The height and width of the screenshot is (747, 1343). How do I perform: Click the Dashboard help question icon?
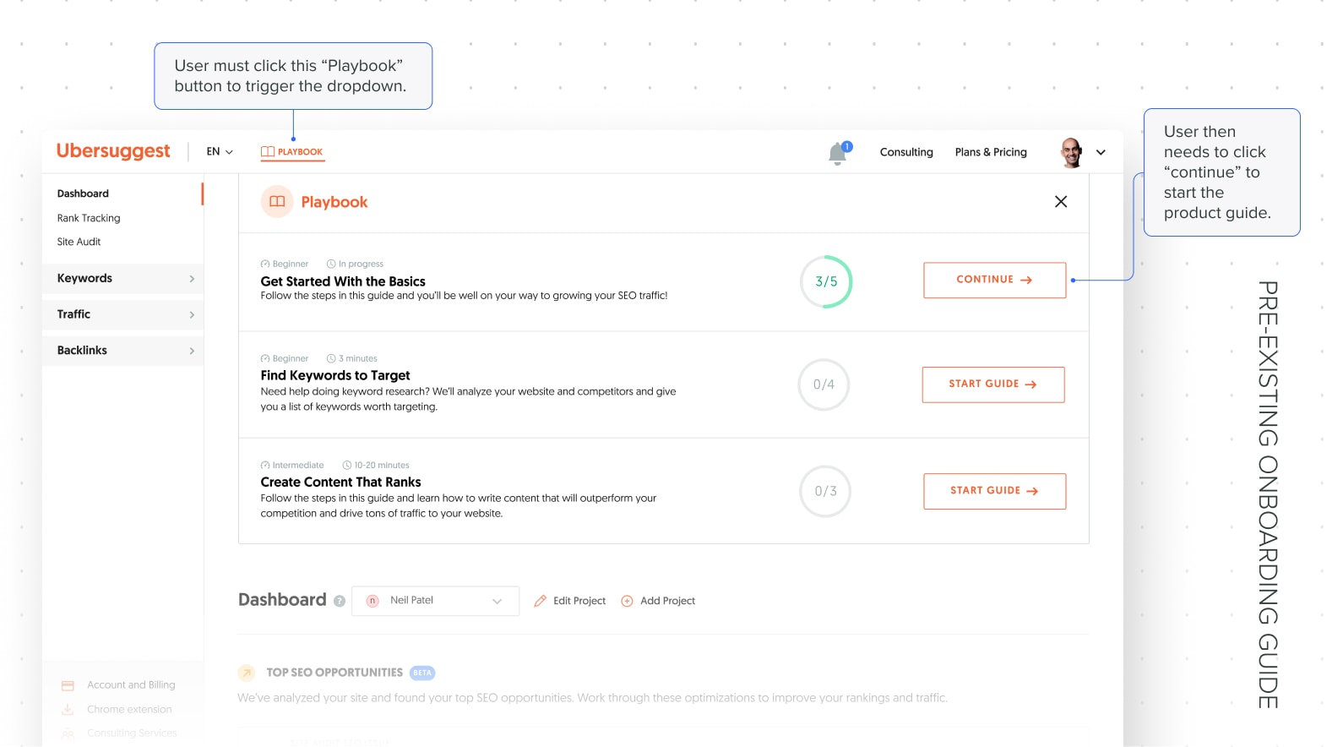(340, 602)
